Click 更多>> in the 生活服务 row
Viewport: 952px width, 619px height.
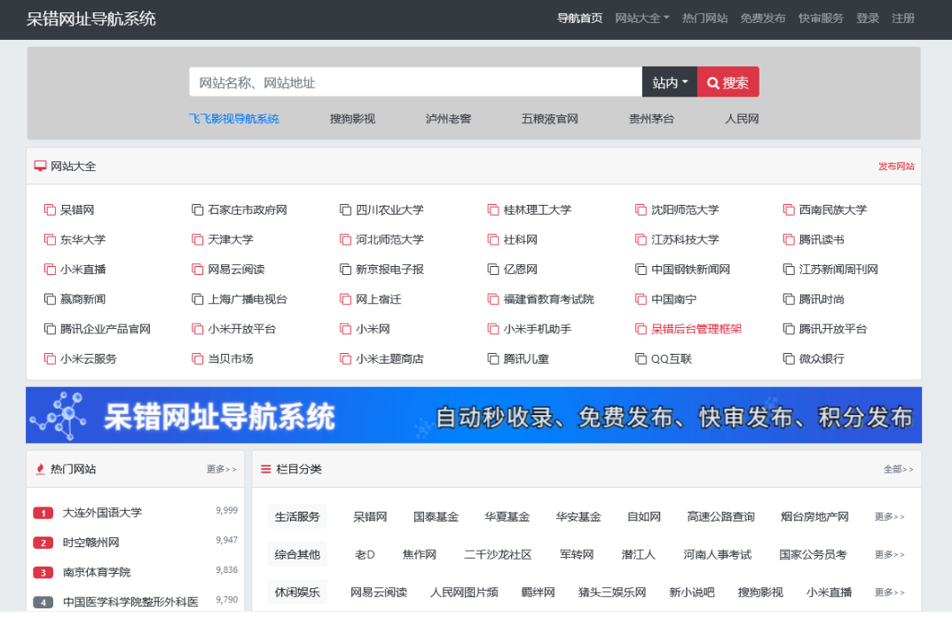click(x=890, y=517)
